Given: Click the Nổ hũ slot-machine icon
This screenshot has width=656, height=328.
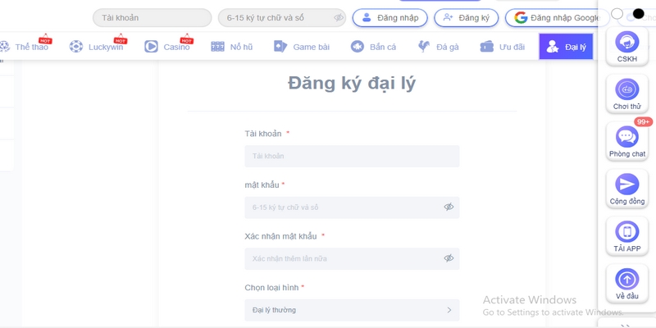Looking at the screenshot, I should pyautogui.click(x=217, y=47).
